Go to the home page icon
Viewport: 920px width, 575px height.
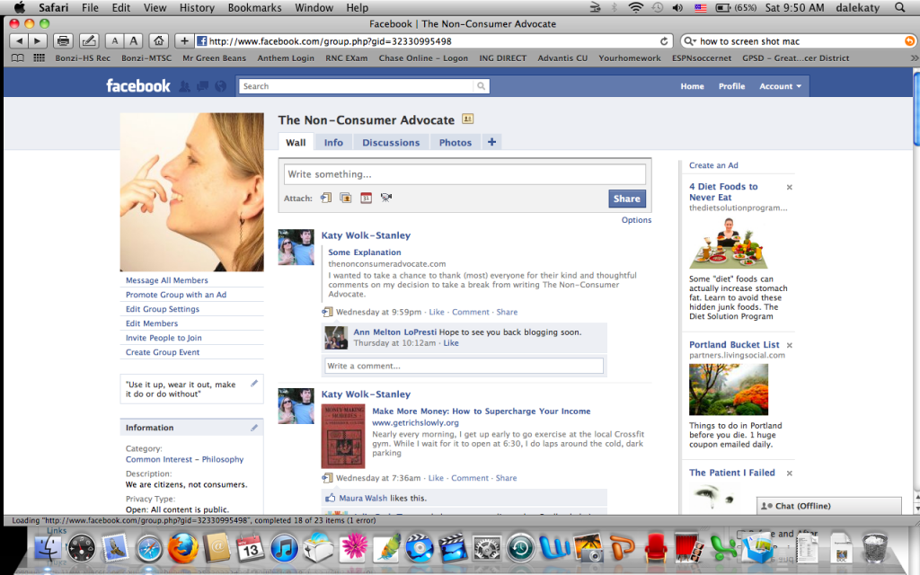pyautogui.click(x=158, y=41)
